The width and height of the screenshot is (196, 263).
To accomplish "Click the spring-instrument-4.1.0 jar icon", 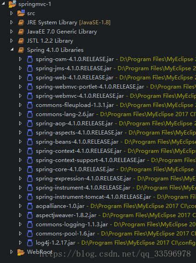I will 30,188.
